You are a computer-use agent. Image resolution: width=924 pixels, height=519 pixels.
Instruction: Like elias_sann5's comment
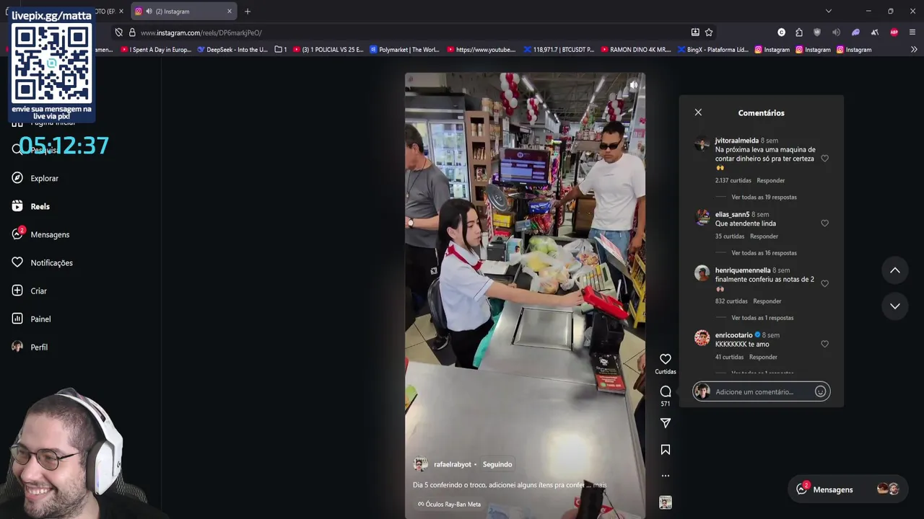824,223
